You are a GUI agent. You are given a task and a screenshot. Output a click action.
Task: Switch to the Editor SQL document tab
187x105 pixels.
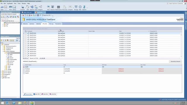[27, 12]
